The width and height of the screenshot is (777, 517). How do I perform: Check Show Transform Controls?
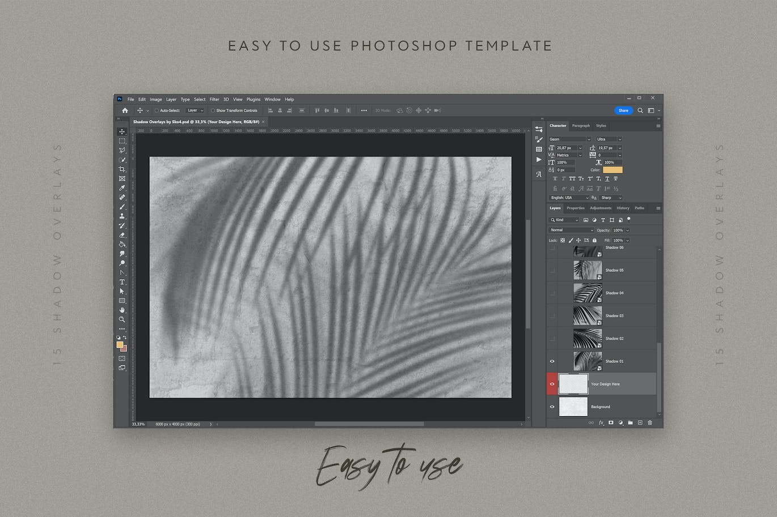(x=213, y=110)
